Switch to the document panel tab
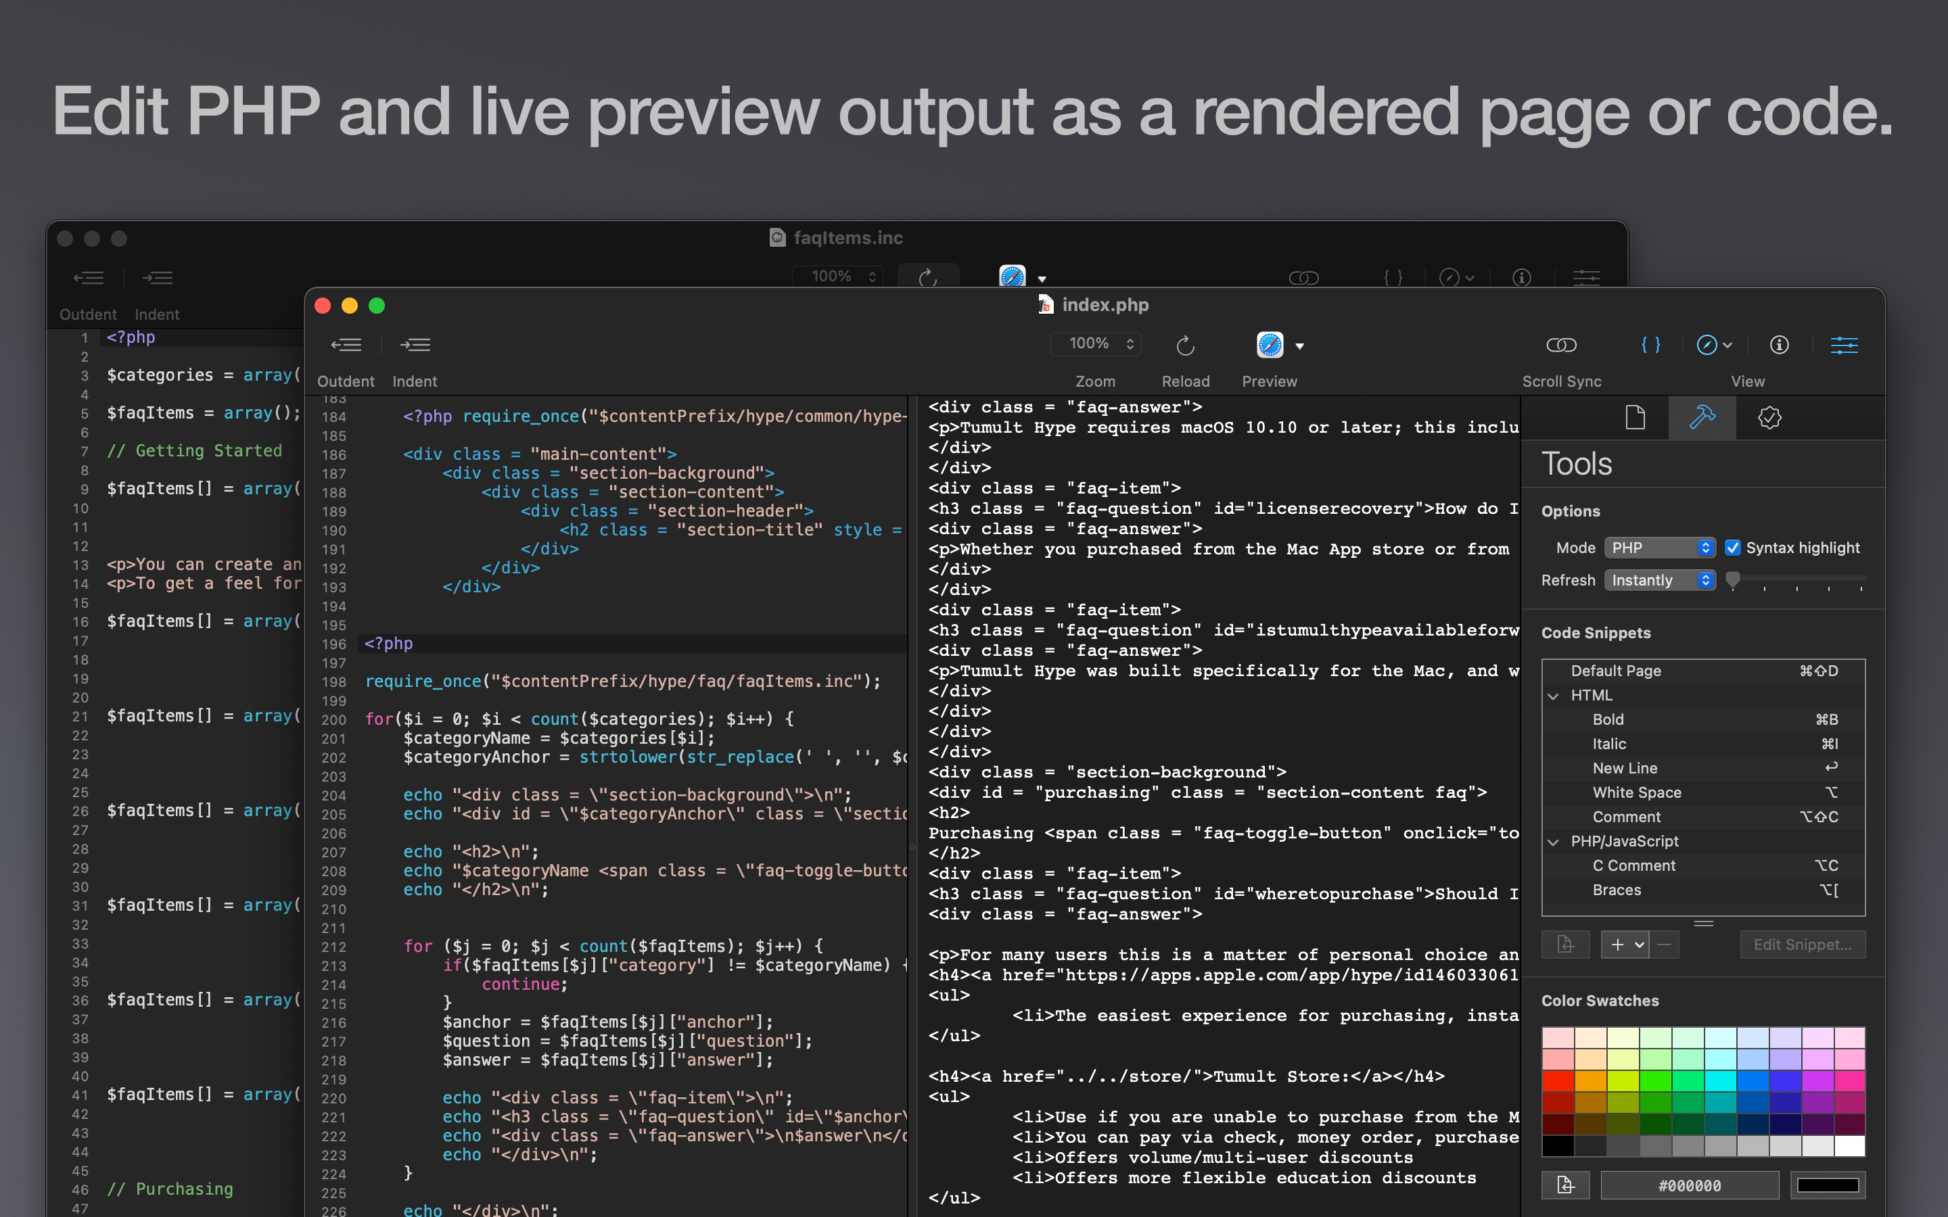 point(1634,418)
